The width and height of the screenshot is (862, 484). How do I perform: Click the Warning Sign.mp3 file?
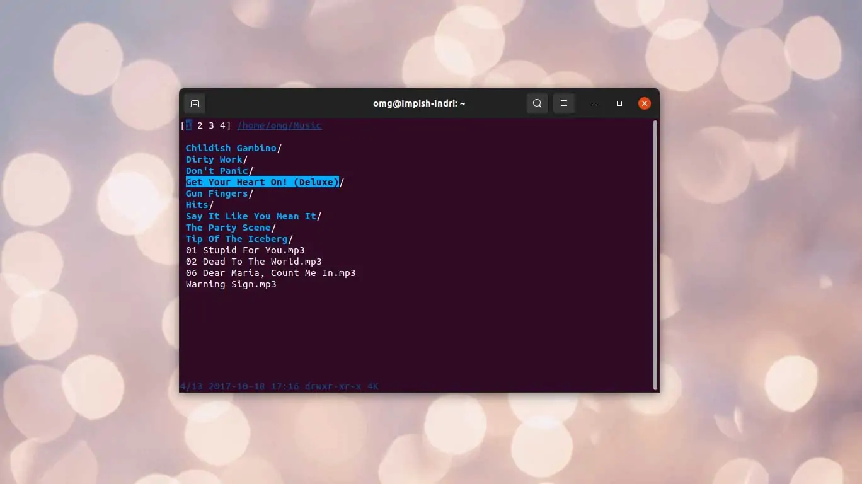click(x=231, y=284)
